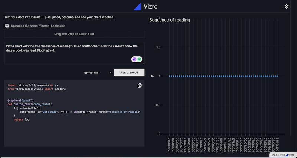The image size is (297, 158).
Task: Click the dropdown arrow beside gpt-4o-mini
Action: point(110,73)
